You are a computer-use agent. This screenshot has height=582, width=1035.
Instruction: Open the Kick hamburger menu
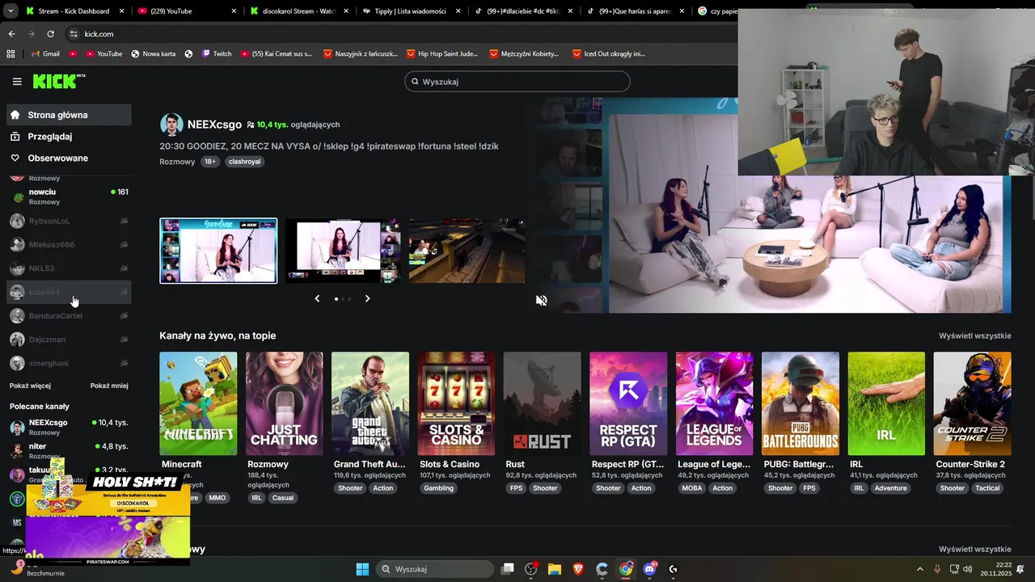click(17, 82)
